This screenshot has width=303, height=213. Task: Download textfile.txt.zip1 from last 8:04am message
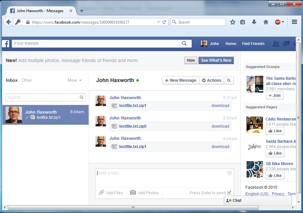coord(220,147)
